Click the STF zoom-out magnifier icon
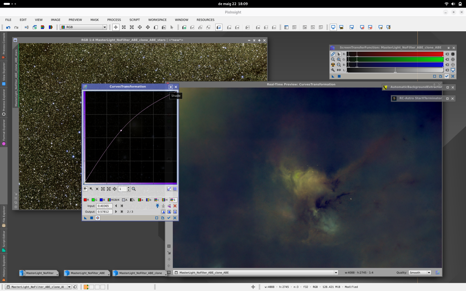This screenshot has width=466, height=291. pyautogui.click(x=339, y=65)
